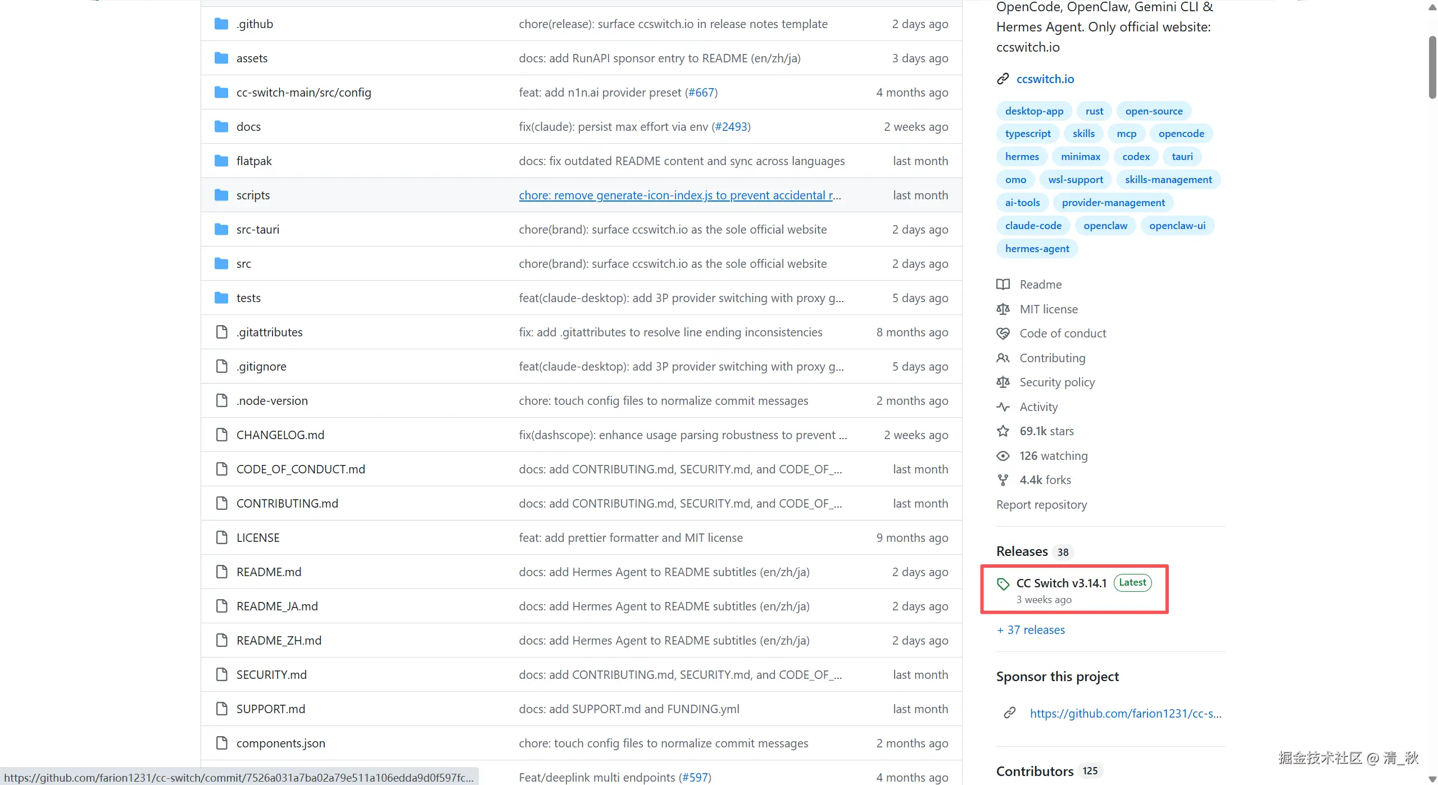This screenshot has height=785, width=1438.
Task: Click the tag icon beside CC Switch v3.14.1
Action: click(x=1003, y=583)
